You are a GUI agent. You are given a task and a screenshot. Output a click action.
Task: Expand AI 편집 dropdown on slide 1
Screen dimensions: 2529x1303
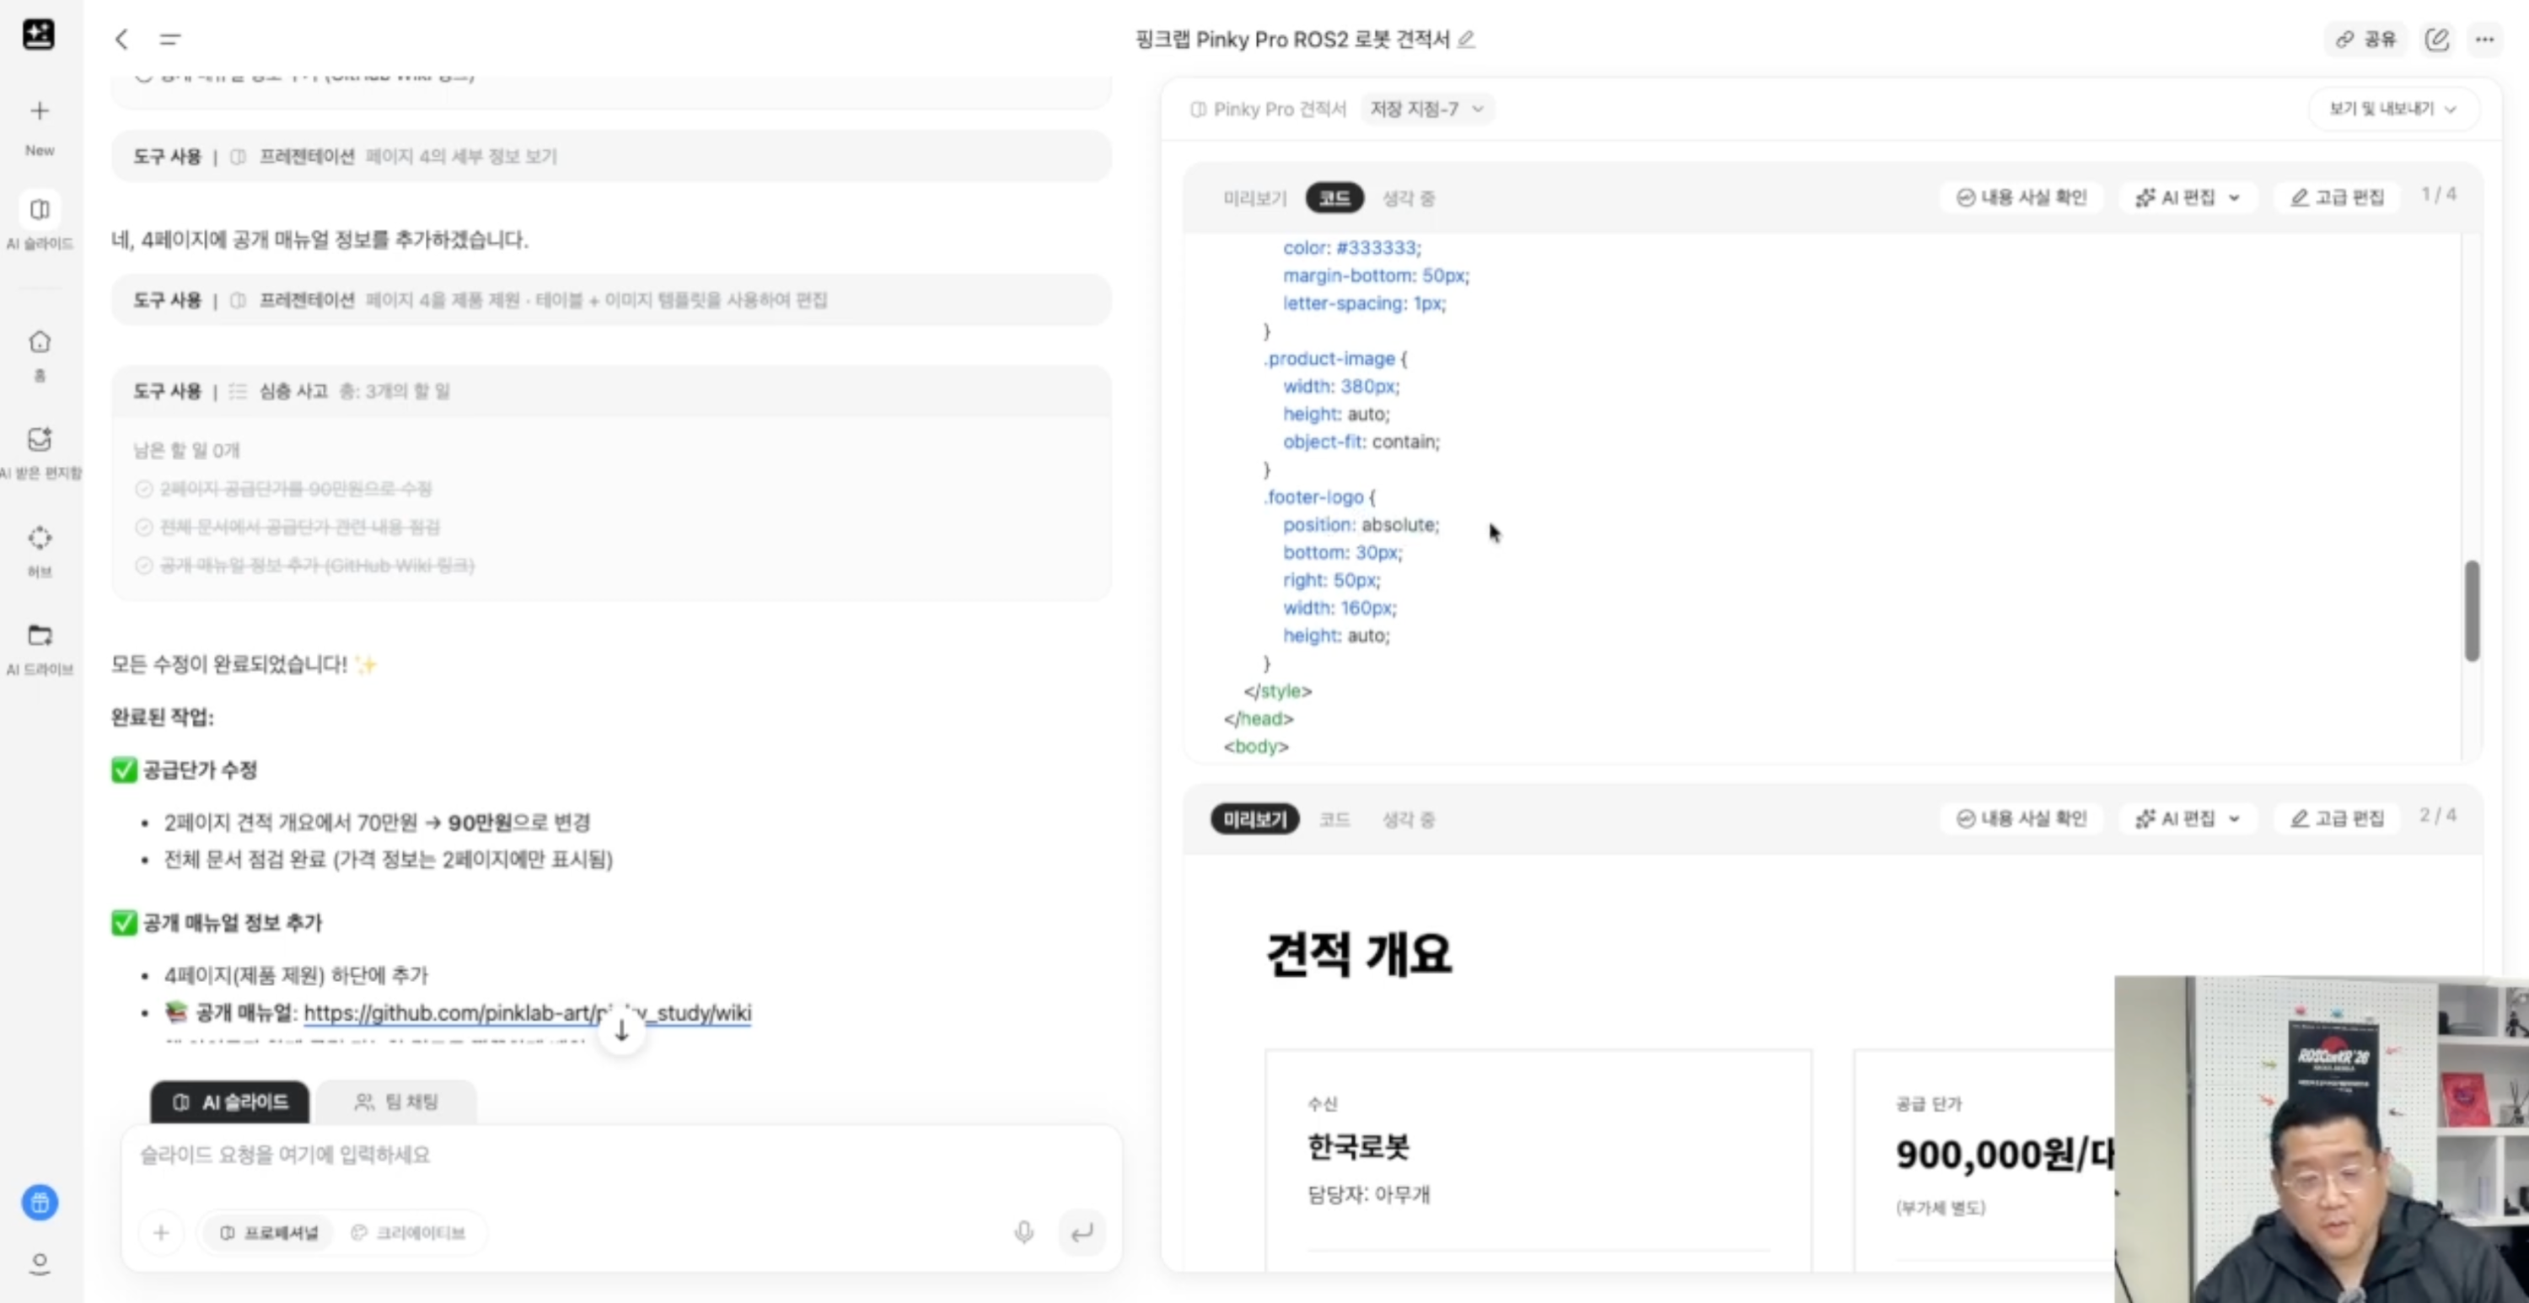(2188, 197)
